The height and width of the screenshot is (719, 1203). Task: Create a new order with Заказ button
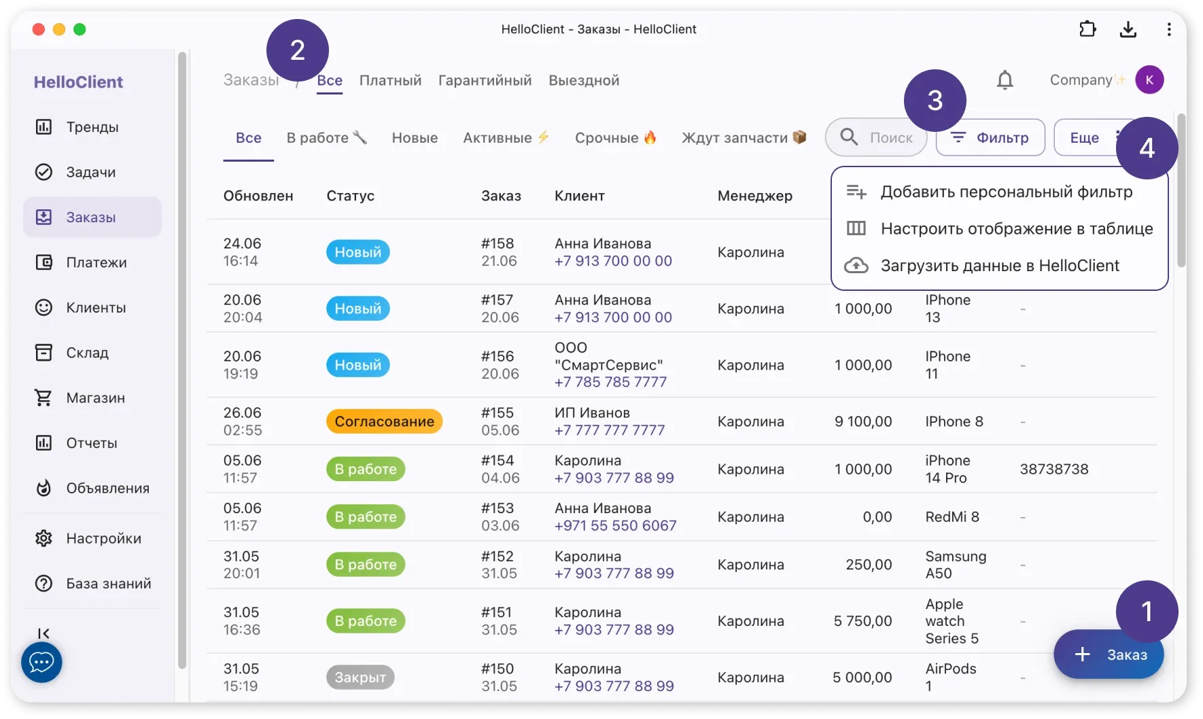coord(1109,654)
